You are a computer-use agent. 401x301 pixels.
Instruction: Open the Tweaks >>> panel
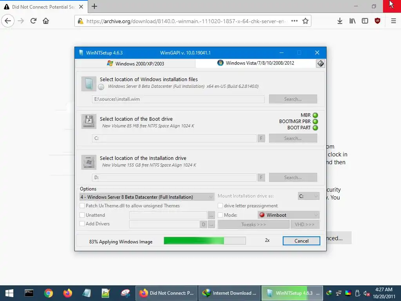(x=253, y=225)
